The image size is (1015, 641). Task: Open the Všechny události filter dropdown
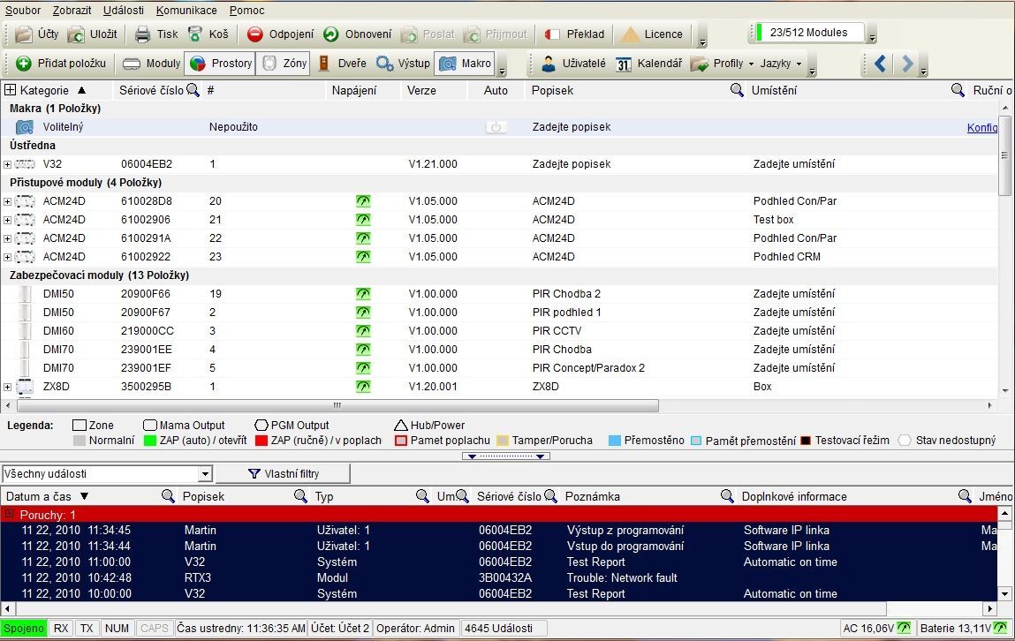pyautogui.click(x=205, y=474)
